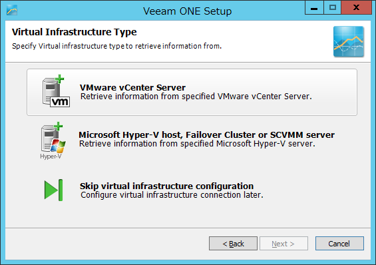376x265 pixels.
Task: Click the "Hyper-V" label under server icon
Action: pyautogui.click(x=51, y=156)
